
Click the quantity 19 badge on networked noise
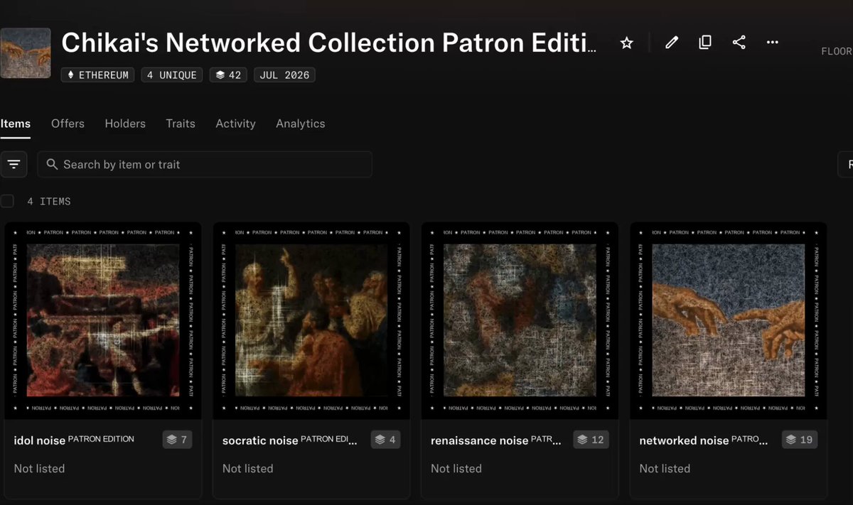(799, 440)
